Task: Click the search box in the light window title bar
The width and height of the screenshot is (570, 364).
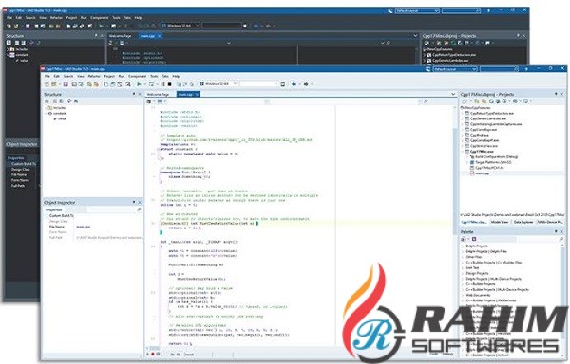Action: point(499,69)
